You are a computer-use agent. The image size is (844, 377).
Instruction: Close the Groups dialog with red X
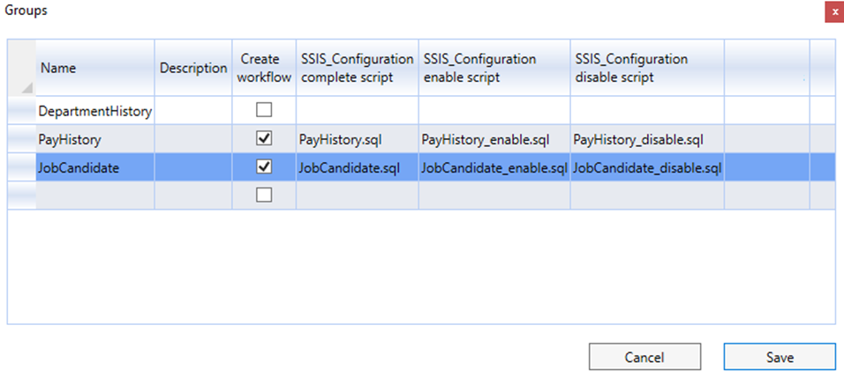(x=834, y=11)
